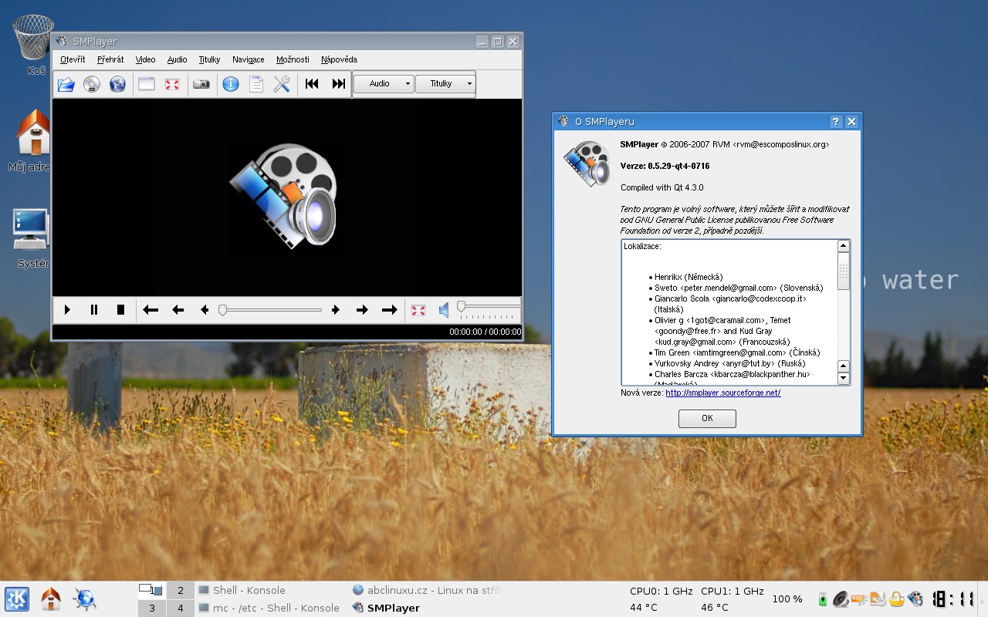Expand the Audio track dropdown

[384, 84]
